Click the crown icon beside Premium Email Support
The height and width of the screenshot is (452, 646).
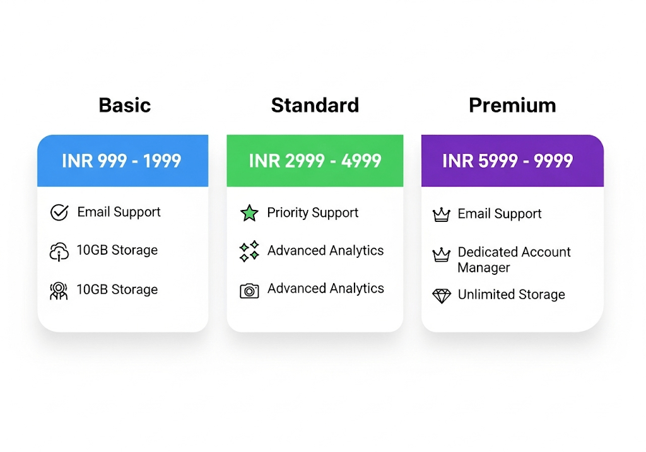441,214
